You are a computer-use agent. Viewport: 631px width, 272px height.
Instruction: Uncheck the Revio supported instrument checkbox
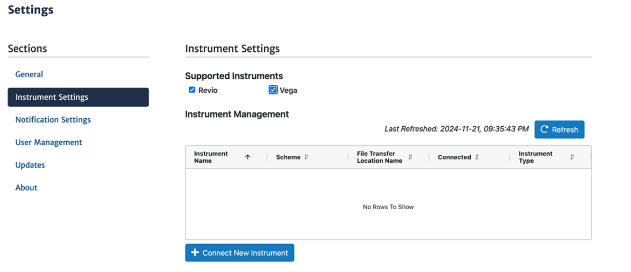192,90
